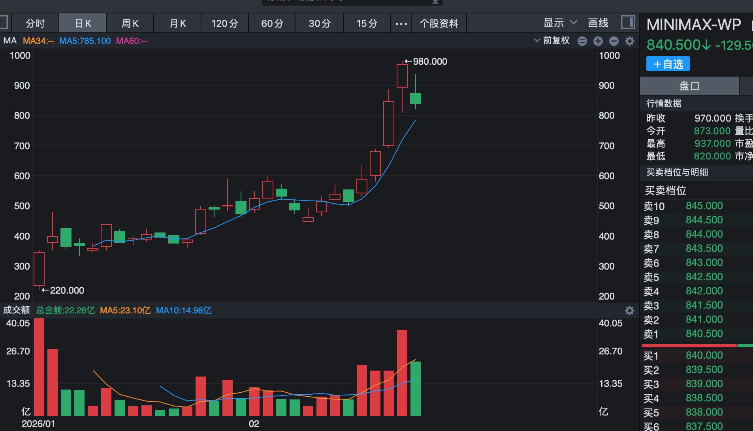The image size is (753, 431).
Task: Open 个股资料 stock information
Action: tap(439, 23)
